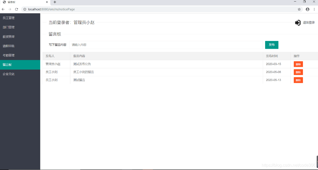Select 考勤管理 in sidebar
The width and height of the screenshot is (318, 170).
point(20,55)
